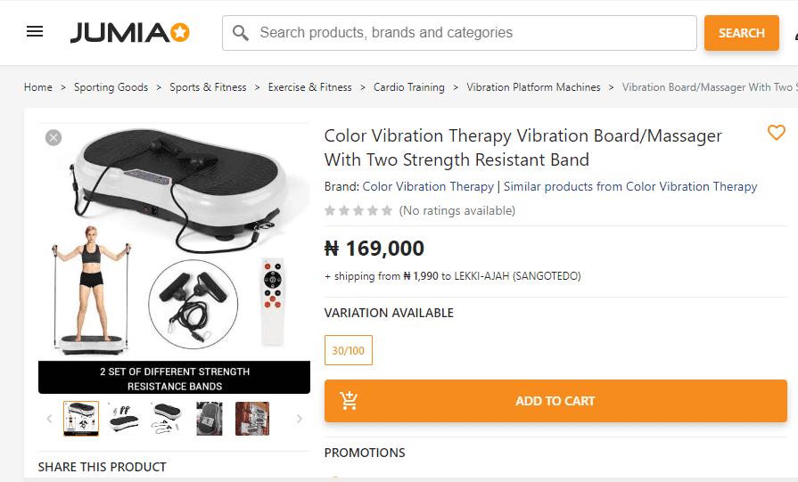Image resolution: width=798 pixels, height=482 pixels.
Task: Show next product thumbnails
Action: tap(299, 419)
